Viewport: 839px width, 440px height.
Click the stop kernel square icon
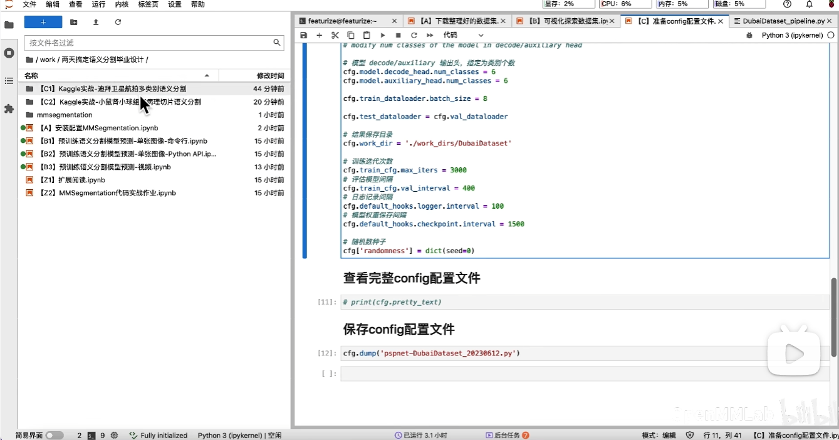[398, 36]
